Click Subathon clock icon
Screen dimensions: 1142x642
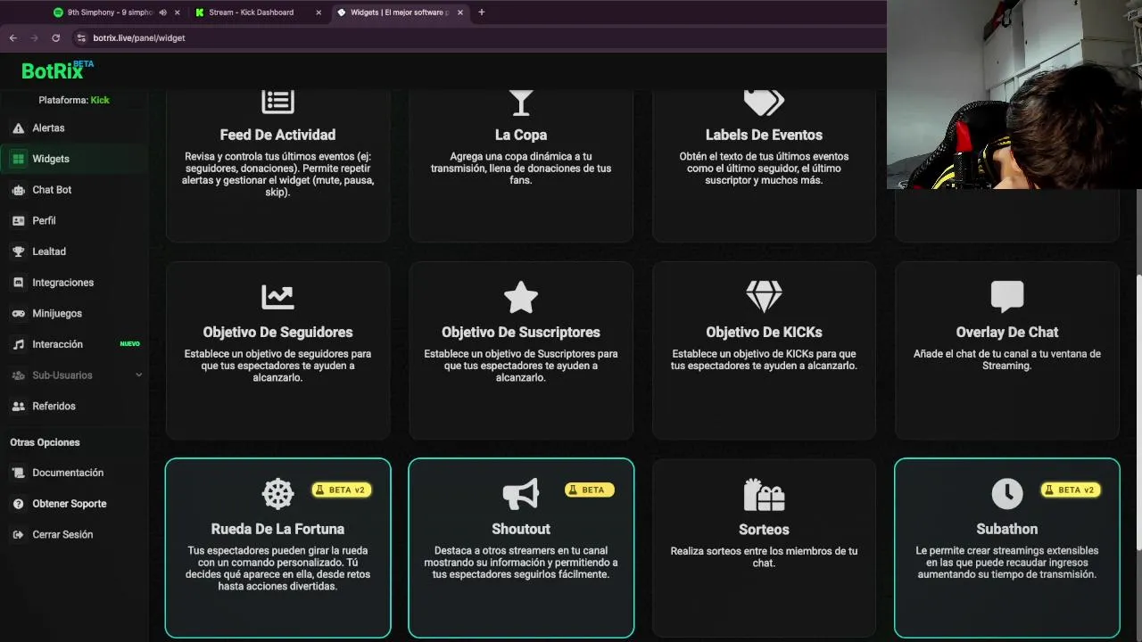[x=1007, y=493]
